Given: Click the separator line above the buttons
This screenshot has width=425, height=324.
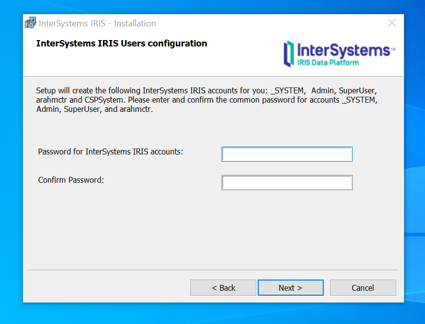Looking at the screenshot, I should pos(212,270).
